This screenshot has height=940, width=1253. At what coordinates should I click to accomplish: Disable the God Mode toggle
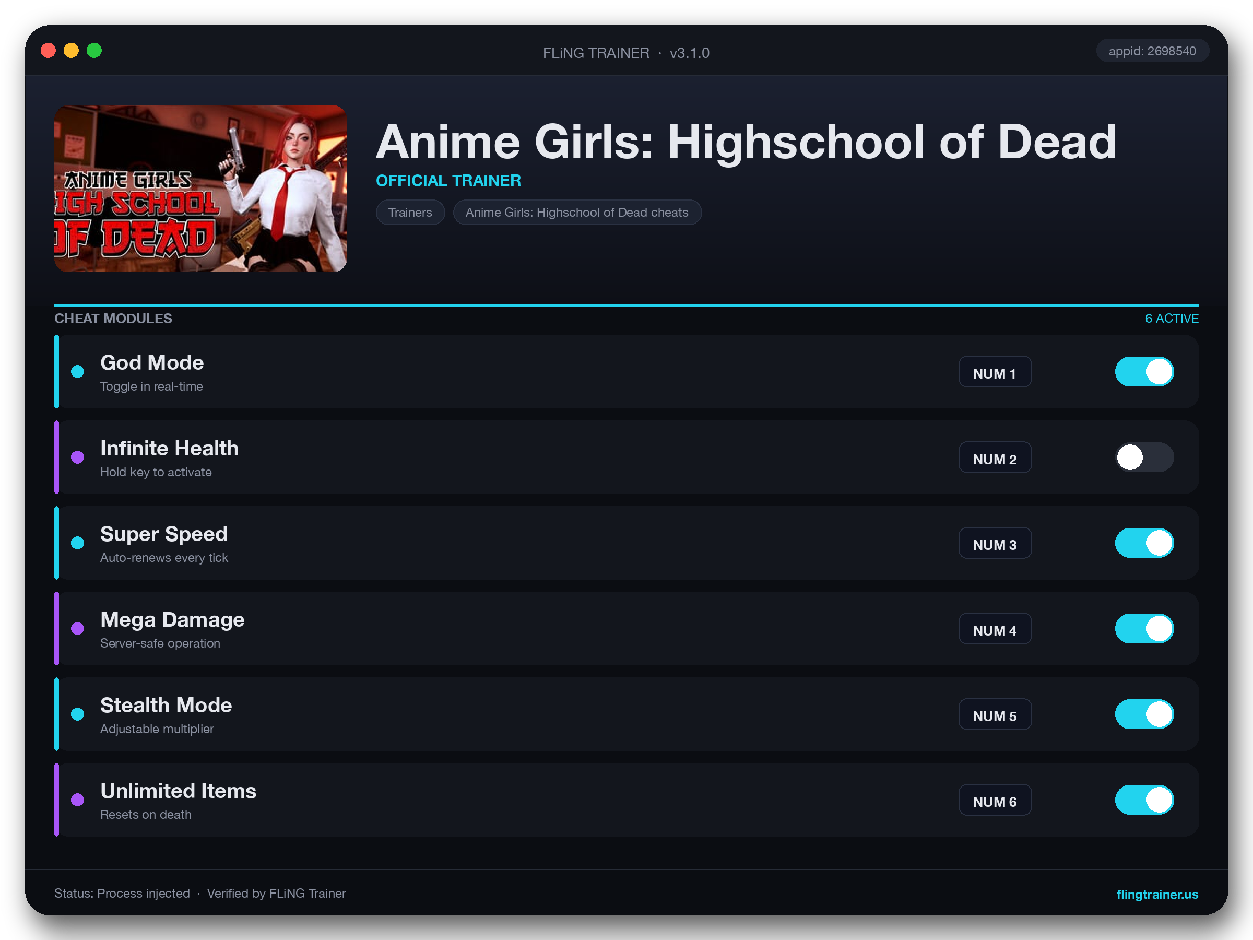click(x=1144, y=372)
